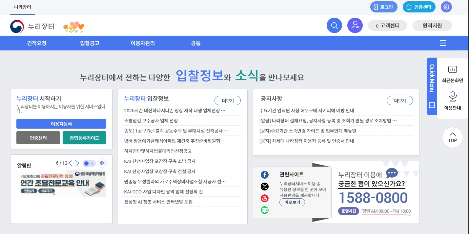Click the 이용자등록 button

[61, 124]
